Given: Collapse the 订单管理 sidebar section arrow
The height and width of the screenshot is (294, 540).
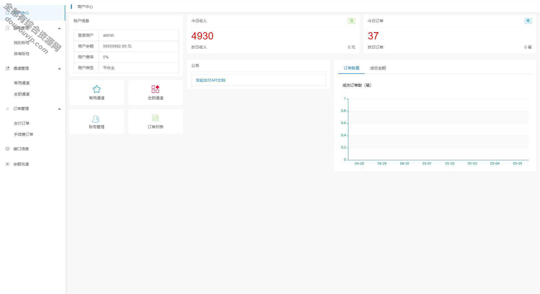Looking at the screenshot, I should point(59,109).
